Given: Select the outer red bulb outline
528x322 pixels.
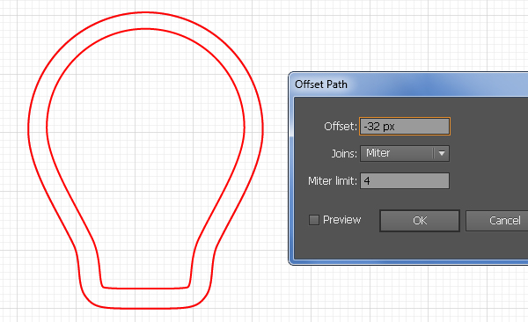Looking at the screenshot, I should (x=28, y=128).
